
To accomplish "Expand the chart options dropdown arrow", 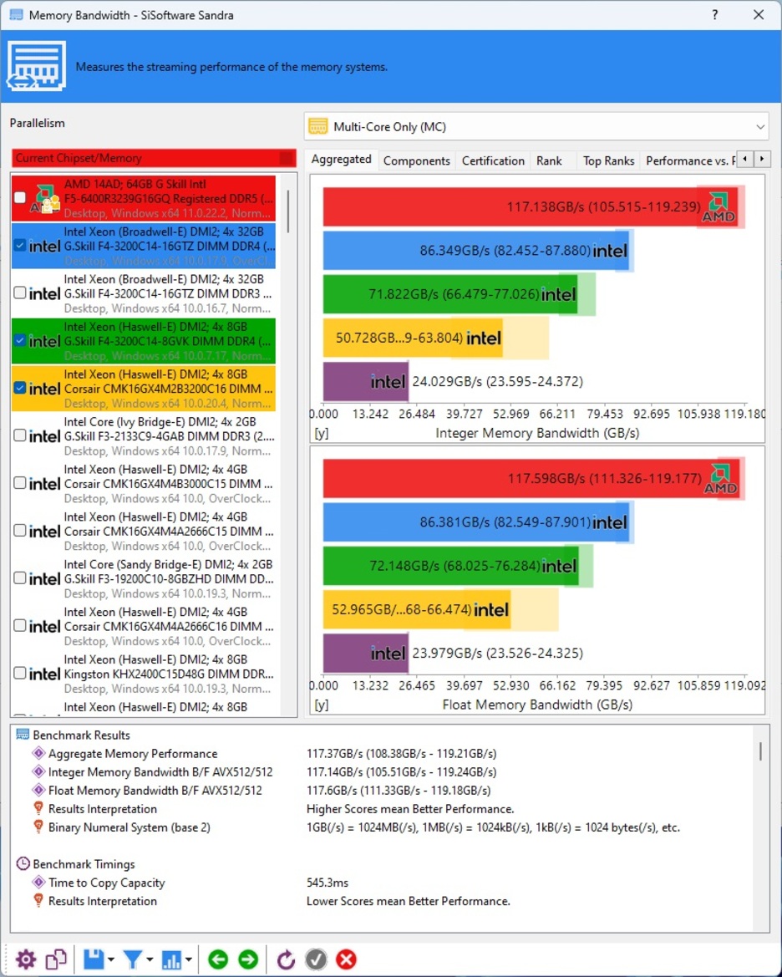I will pyautogui.click(x=188, y=959).
